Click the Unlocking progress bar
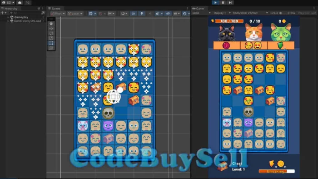318x179 pixels. click(277, 171)
